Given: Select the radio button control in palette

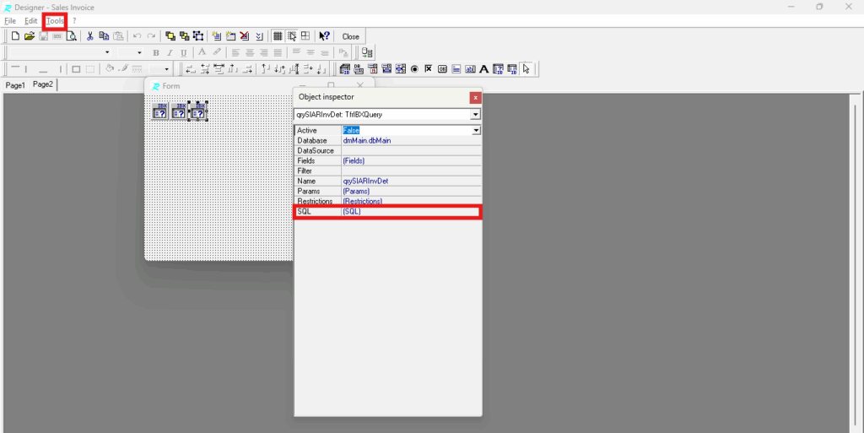Looking at the screenshot, I should point(414,69).
